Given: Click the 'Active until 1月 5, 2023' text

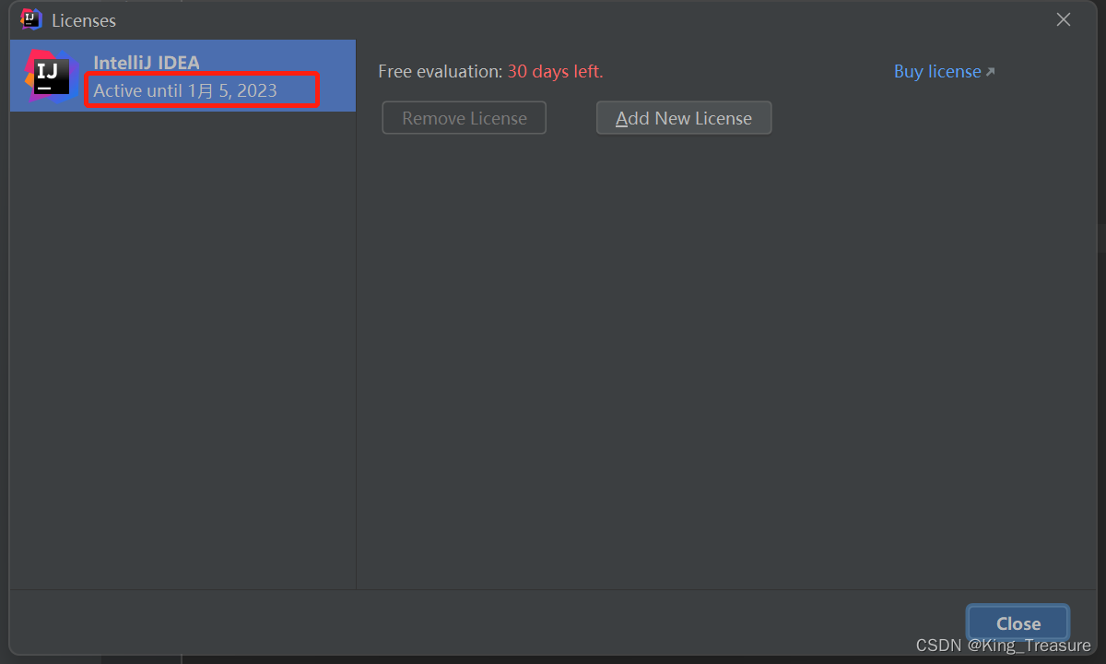Looking at the screenshot, I should pos(185,90).
